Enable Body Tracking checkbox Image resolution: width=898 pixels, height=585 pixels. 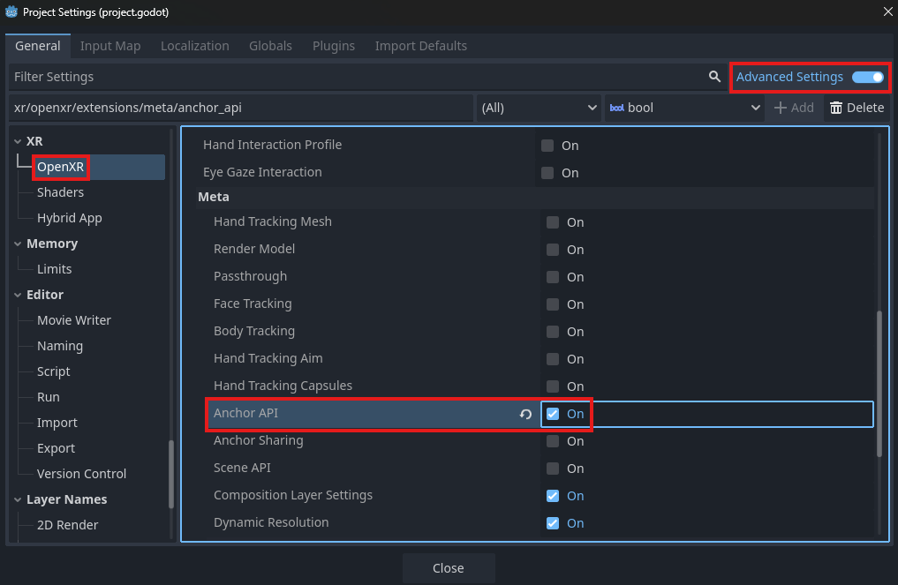[553, 332]
